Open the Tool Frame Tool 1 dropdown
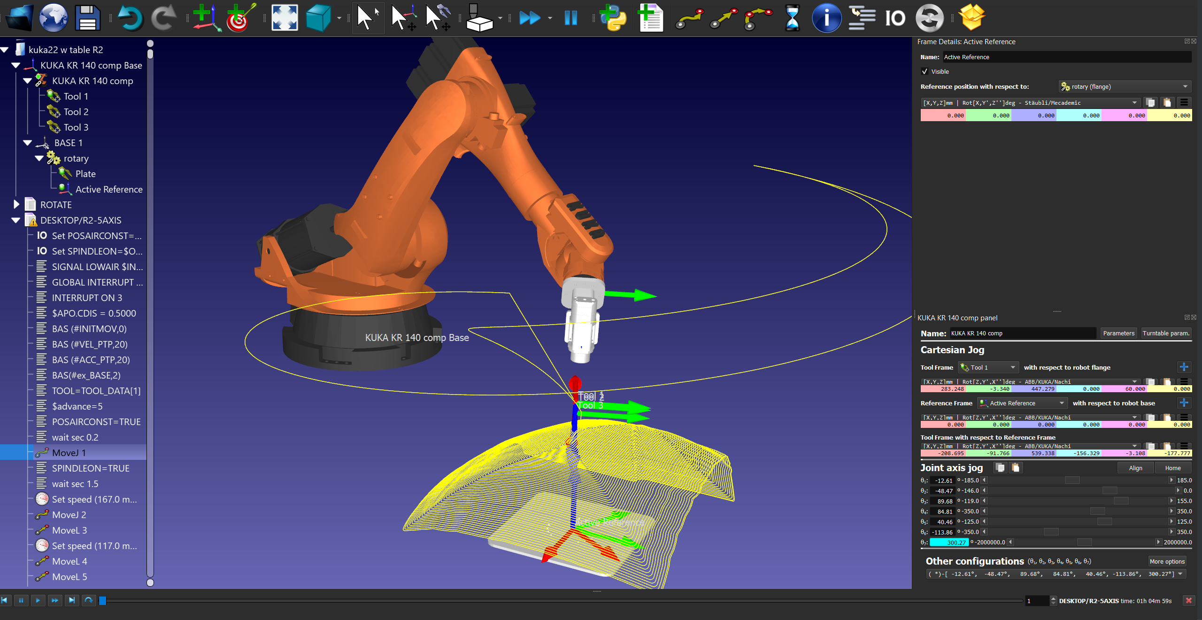The width and height of the screenshot is (1202, 620). [x=988, y=367]
